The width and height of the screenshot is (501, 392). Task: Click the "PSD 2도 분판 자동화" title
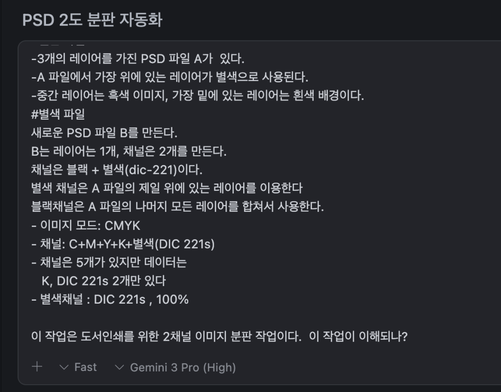(92, 21)
